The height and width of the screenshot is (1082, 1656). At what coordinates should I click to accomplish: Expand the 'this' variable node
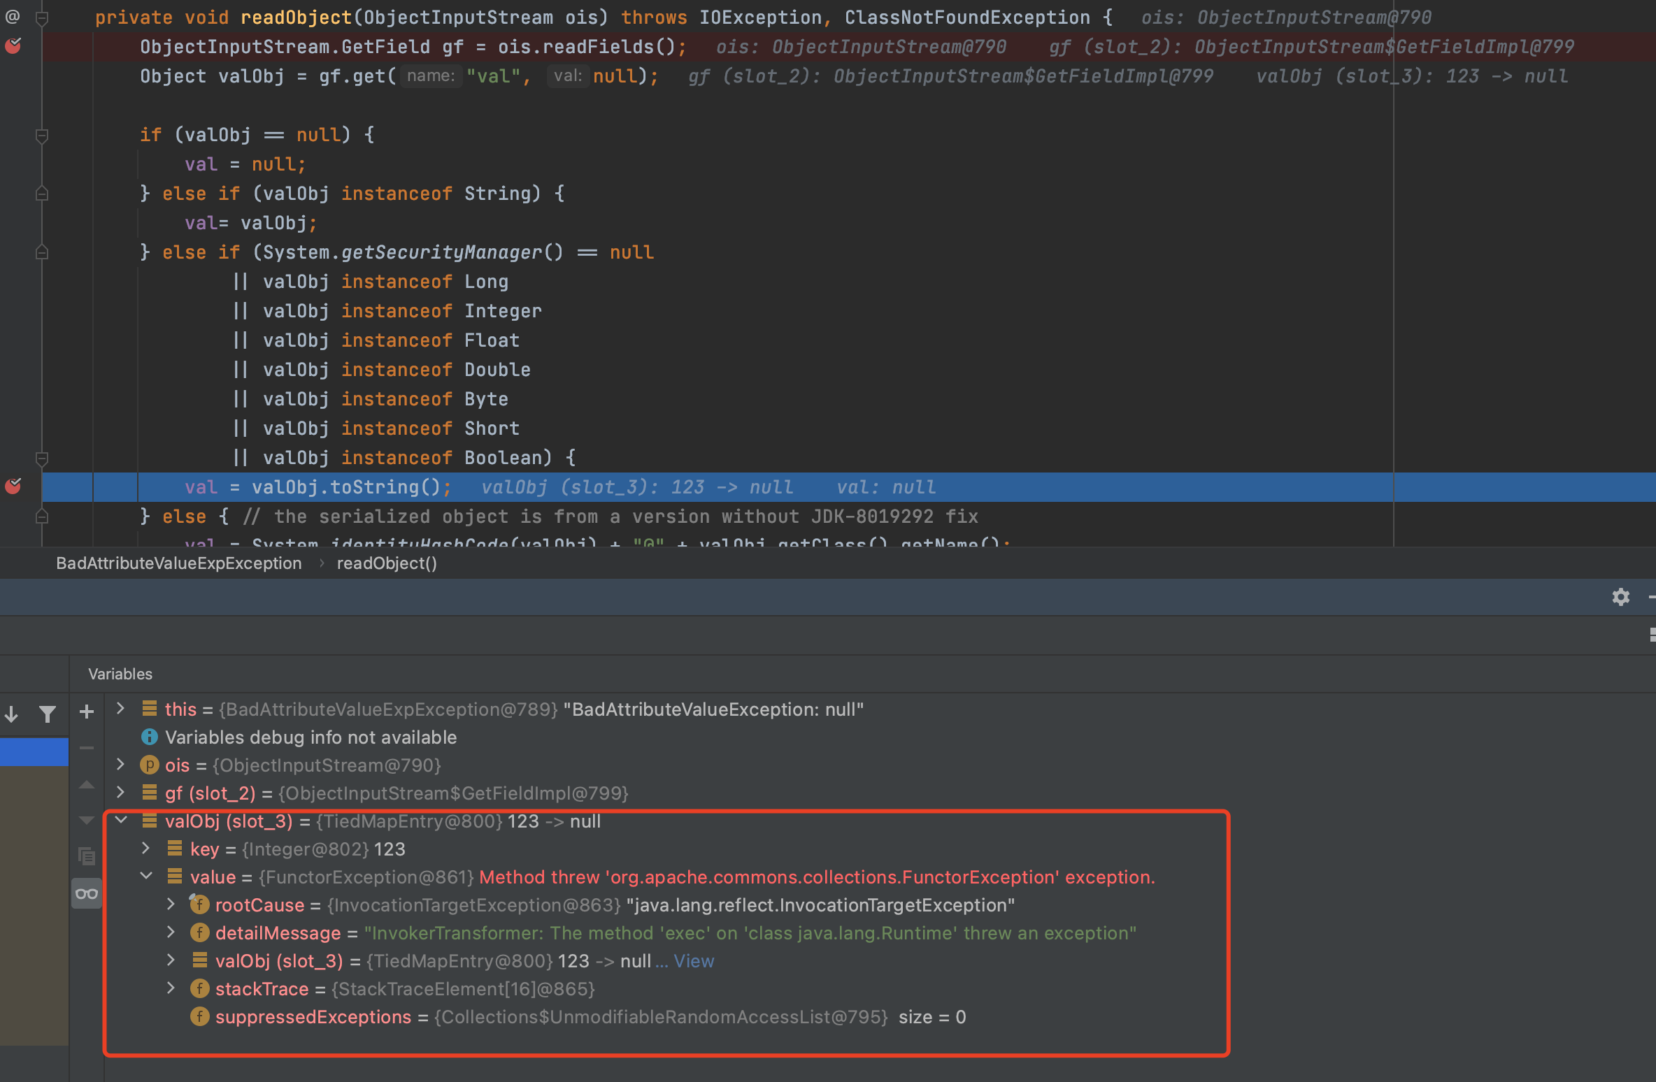point(120,708)
